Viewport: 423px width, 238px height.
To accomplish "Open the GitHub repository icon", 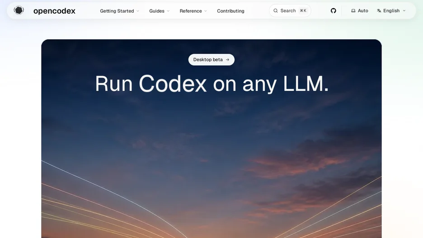I will 334,11.
